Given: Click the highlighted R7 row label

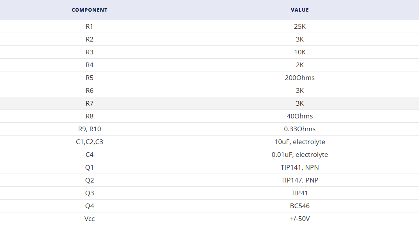Looking at the screenshot, I should [x=90, y=103].
